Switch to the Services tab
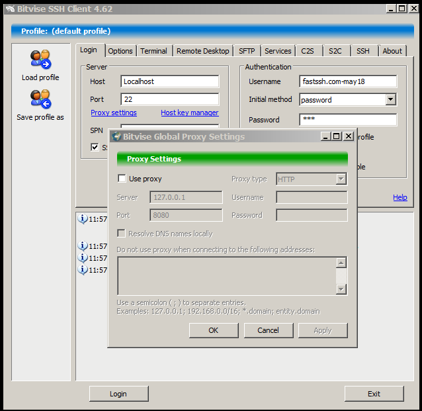 pos(278,51)
